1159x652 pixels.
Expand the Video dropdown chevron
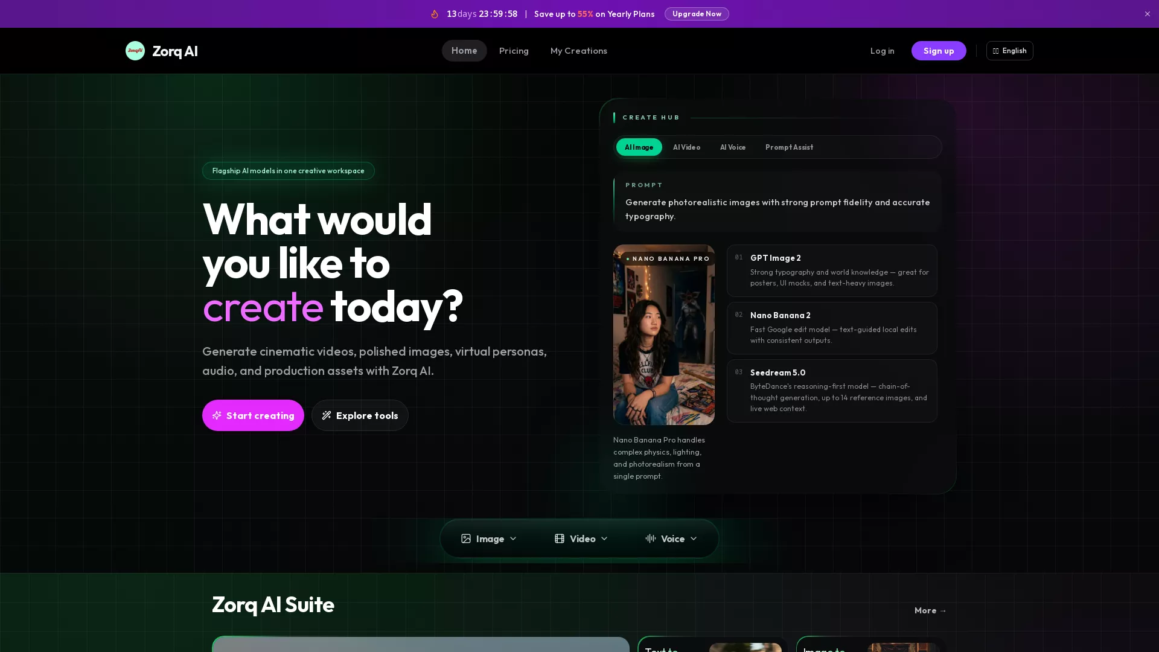point(604,539)
